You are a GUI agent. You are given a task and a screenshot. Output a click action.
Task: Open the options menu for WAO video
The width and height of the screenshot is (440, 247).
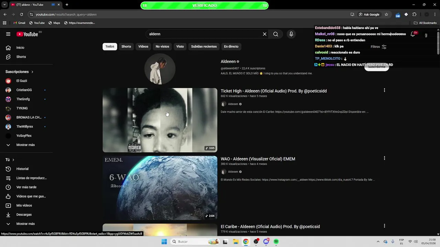(384, 158)
